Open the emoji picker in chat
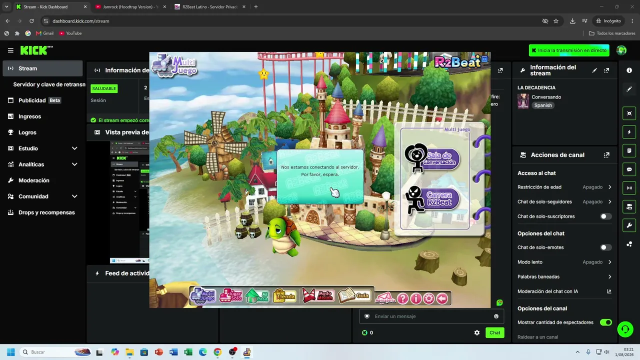 click(x=496, y=316)
